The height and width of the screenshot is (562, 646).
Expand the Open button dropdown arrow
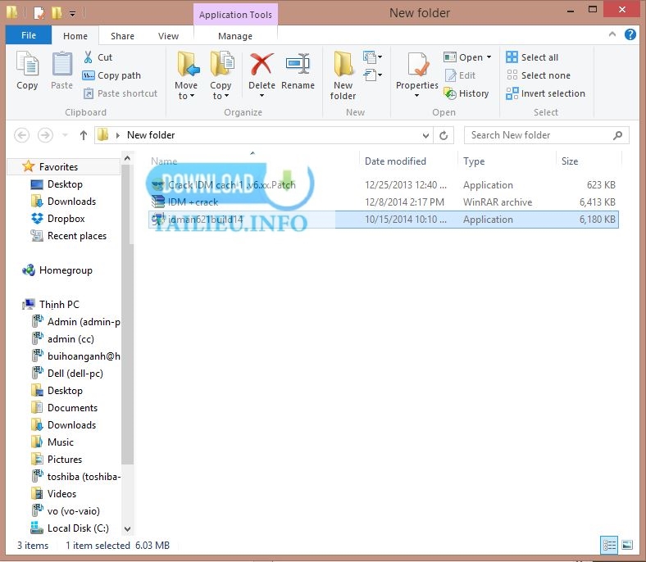pos(489,57)
